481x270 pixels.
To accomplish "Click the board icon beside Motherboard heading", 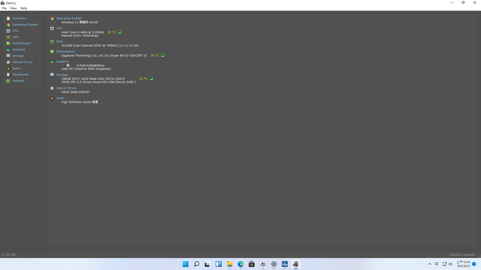I will pos(52,51).
